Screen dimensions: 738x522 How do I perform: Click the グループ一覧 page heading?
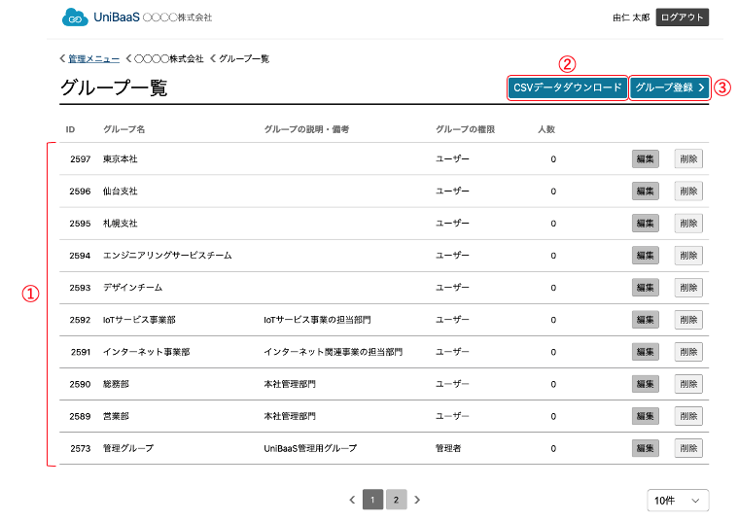(114, 87)
